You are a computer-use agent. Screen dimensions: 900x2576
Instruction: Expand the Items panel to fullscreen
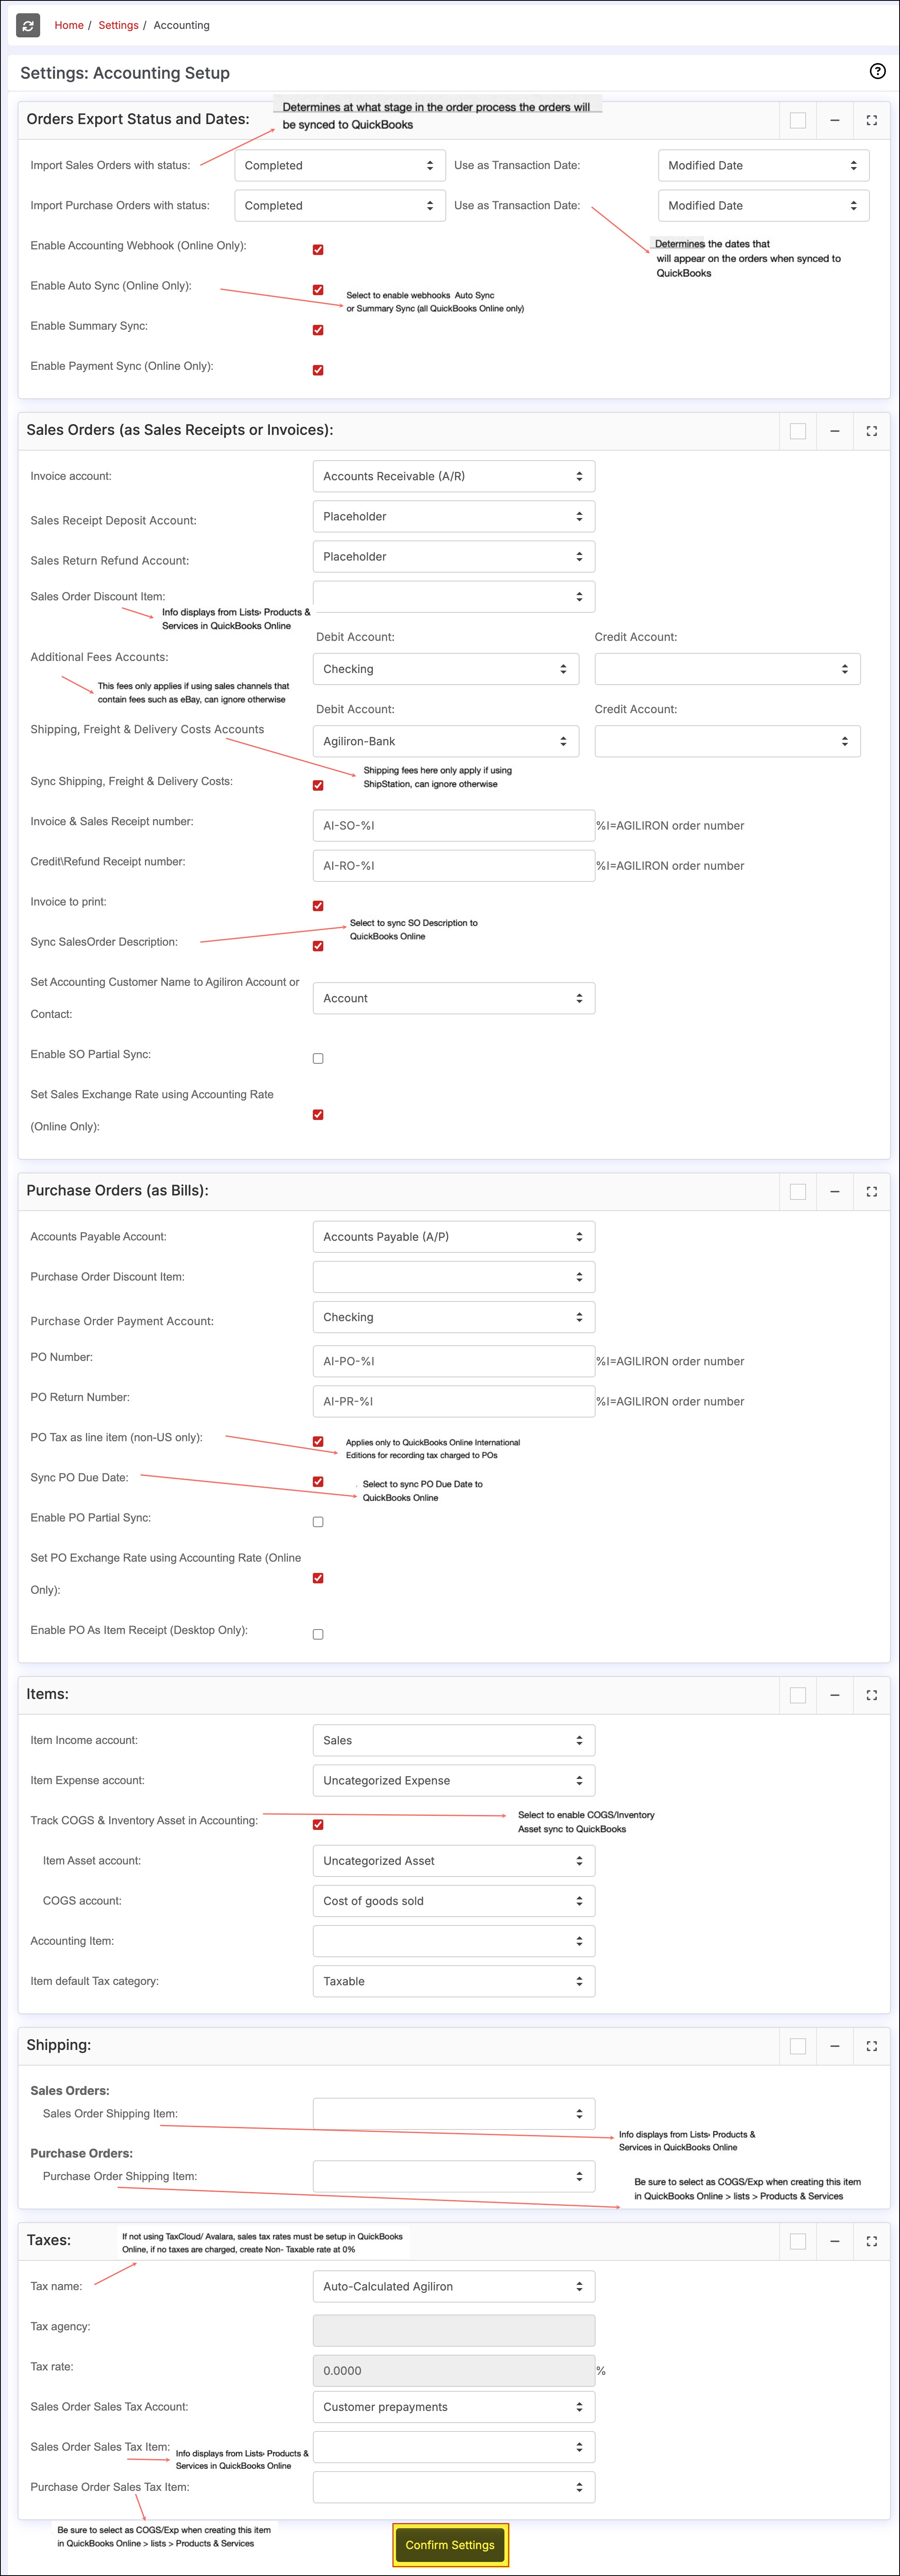(871, 1695)
